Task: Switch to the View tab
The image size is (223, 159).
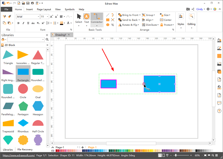Action: (58, 9)
